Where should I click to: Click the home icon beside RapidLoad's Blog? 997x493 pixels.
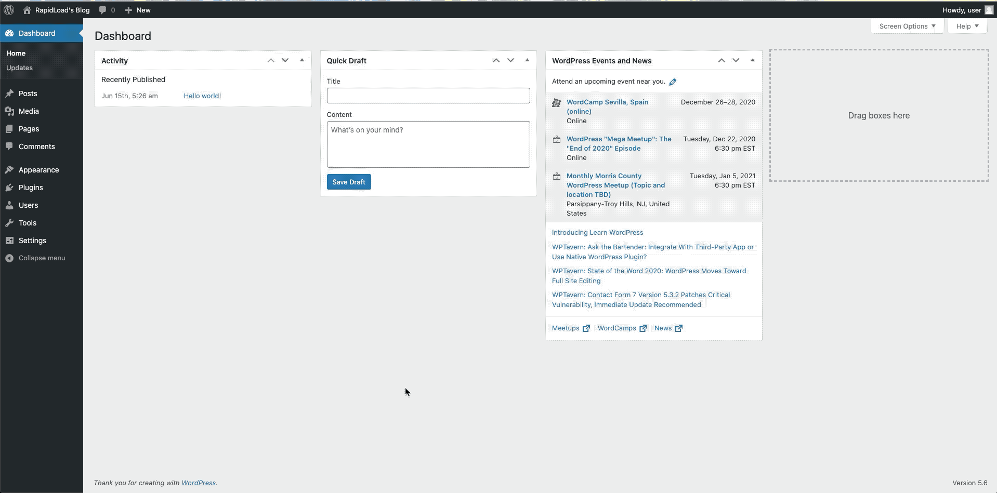27,10
